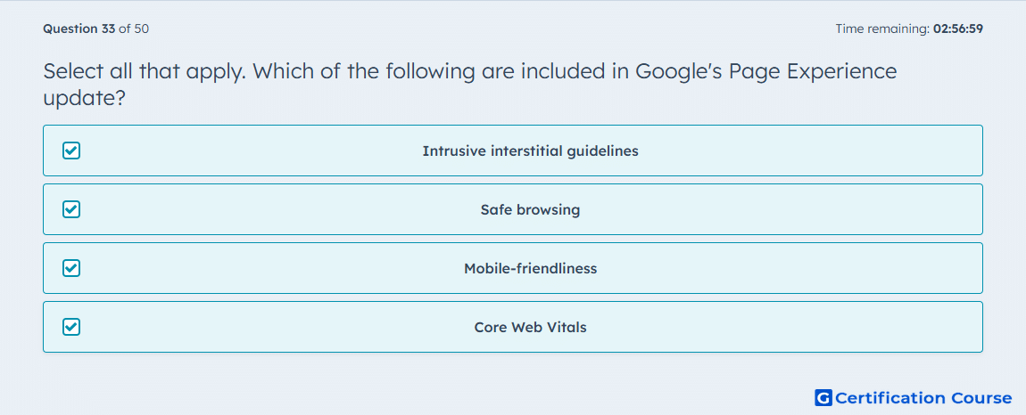
Task: Click the word Vitals in last answer
Action: click(566, 328)
